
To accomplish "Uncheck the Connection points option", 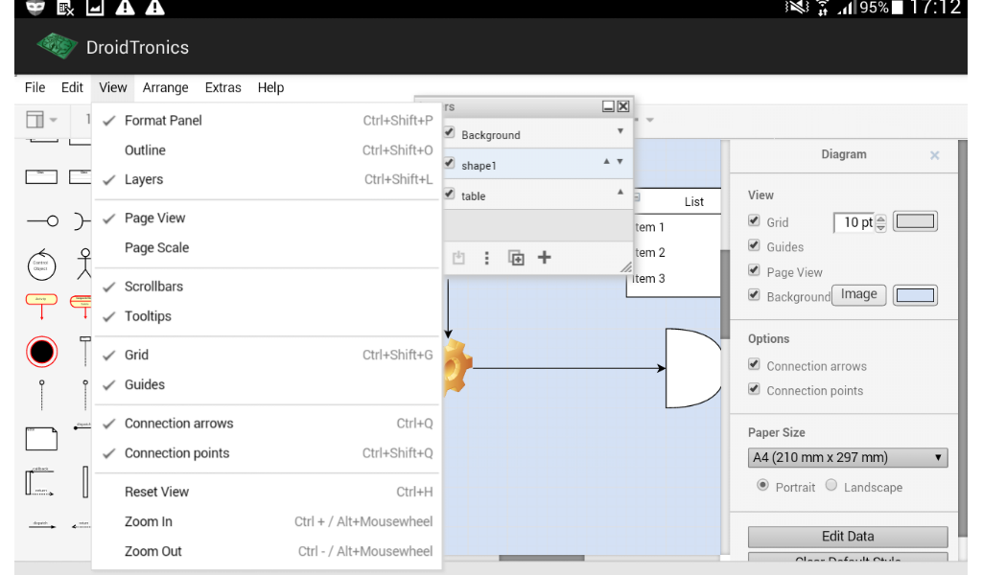I will point(753,390).
